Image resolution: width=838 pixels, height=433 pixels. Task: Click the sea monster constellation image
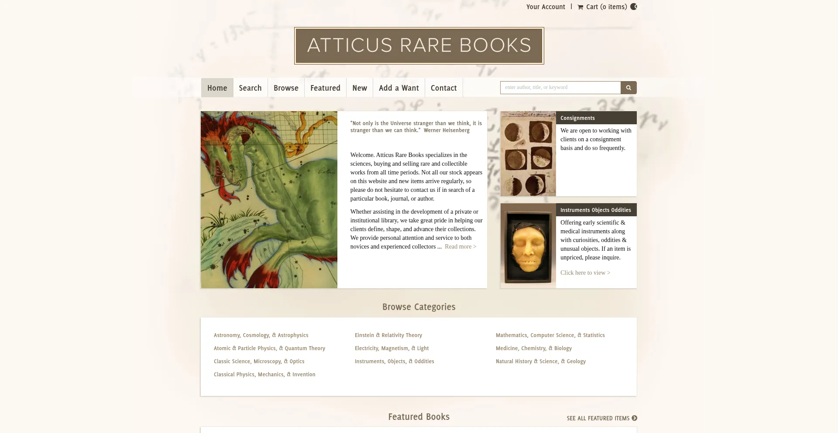coord(269,200)
